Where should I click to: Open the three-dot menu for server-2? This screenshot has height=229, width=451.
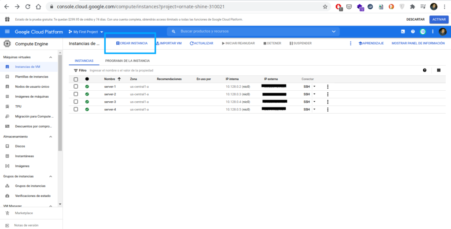[x=328, y=94]
